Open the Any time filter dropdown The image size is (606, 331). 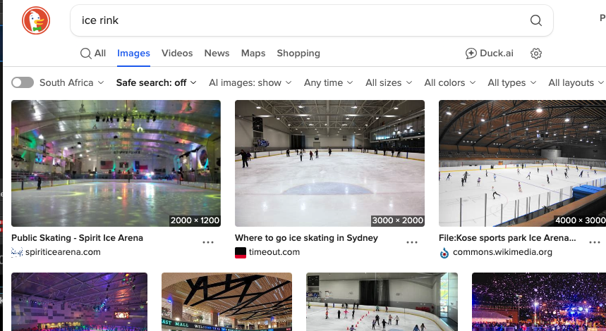[x=329, y=82]
